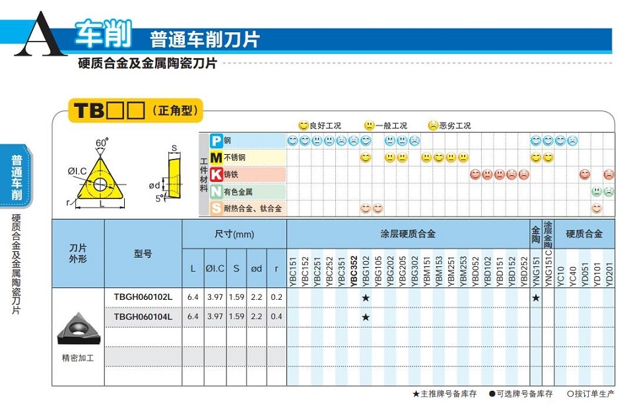Click the ★主推牌号备库存 legend entry
The width and height of the screenshot is (627, 406).
(x=445, y=394)
